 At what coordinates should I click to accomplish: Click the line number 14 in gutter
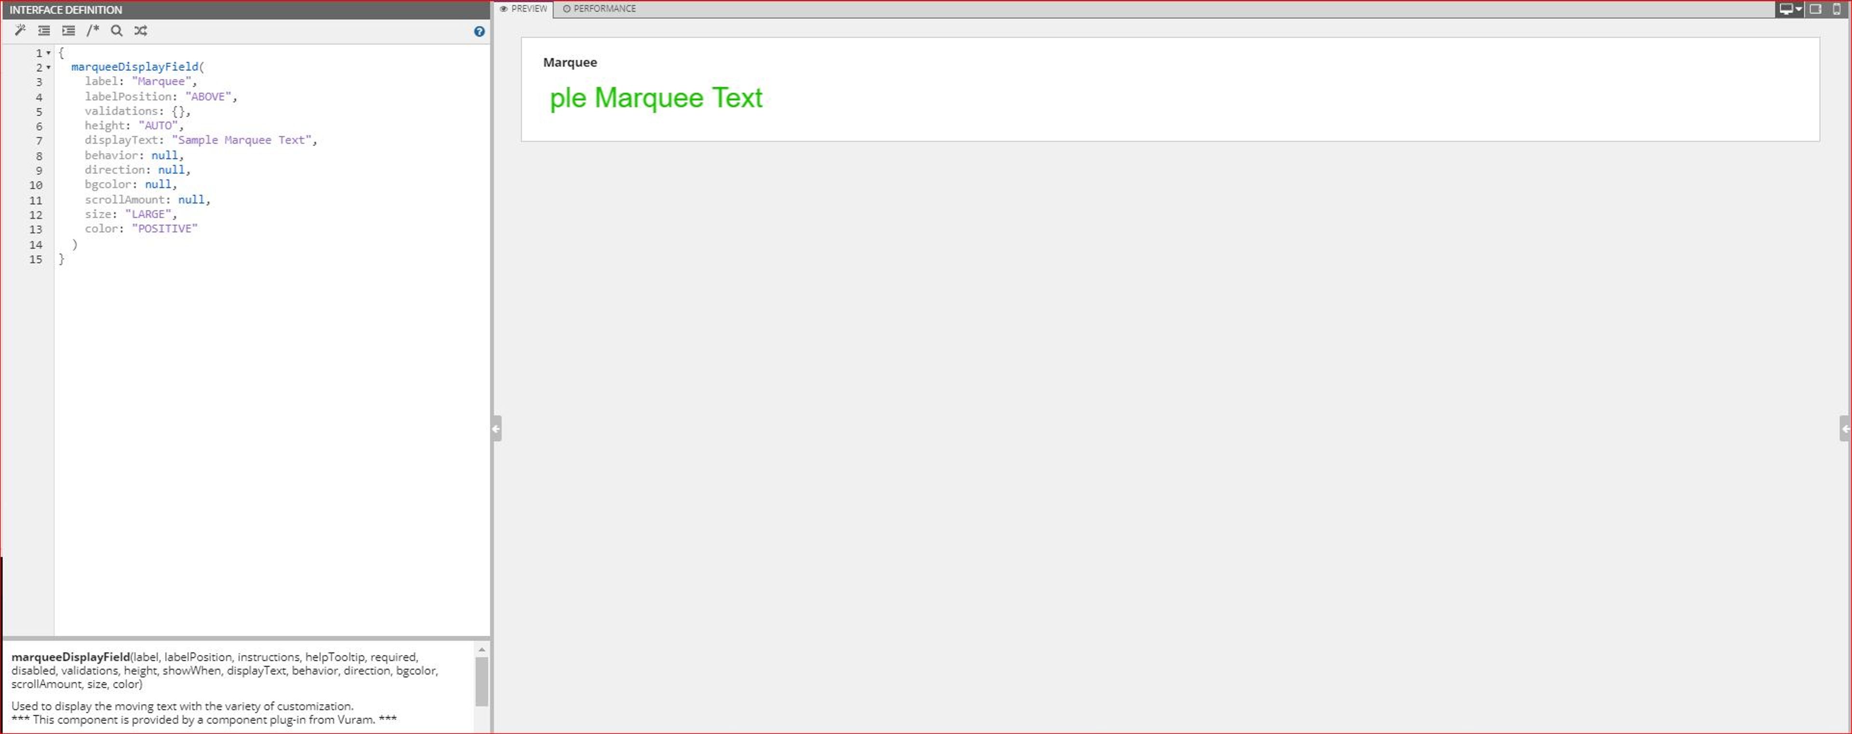point(35,245)
